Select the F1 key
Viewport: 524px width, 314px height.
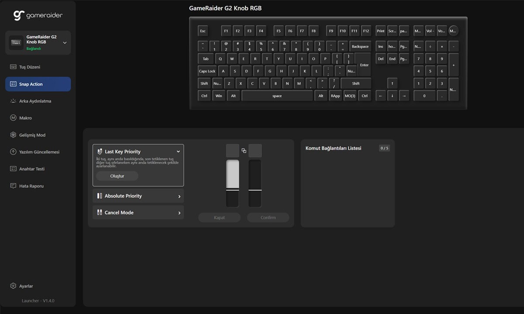coord(226,31)
